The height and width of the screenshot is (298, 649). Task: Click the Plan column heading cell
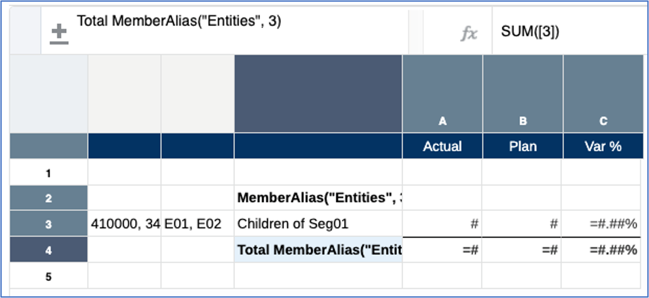(522, 146)
